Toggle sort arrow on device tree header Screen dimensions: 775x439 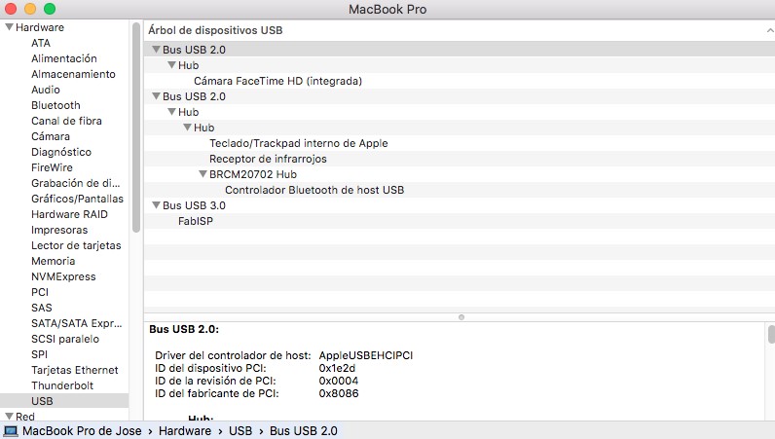tap(770, 30)
